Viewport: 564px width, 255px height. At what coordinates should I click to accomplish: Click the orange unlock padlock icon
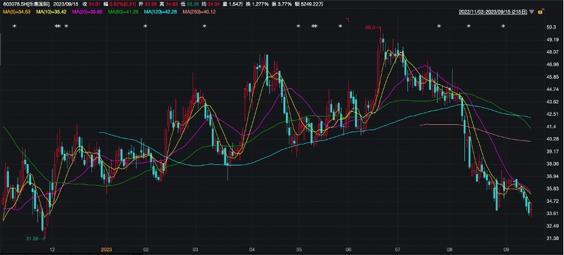tap(540, 12)
